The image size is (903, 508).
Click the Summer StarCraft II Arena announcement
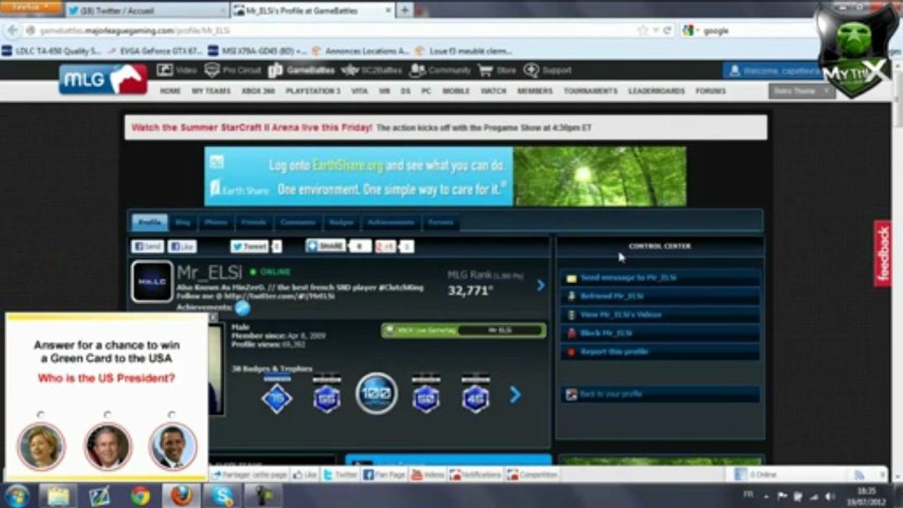[x=445, y=128]
